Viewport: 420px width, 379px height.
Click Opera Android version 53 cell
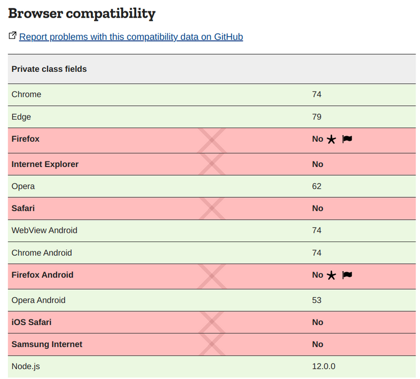pos(317,300)
